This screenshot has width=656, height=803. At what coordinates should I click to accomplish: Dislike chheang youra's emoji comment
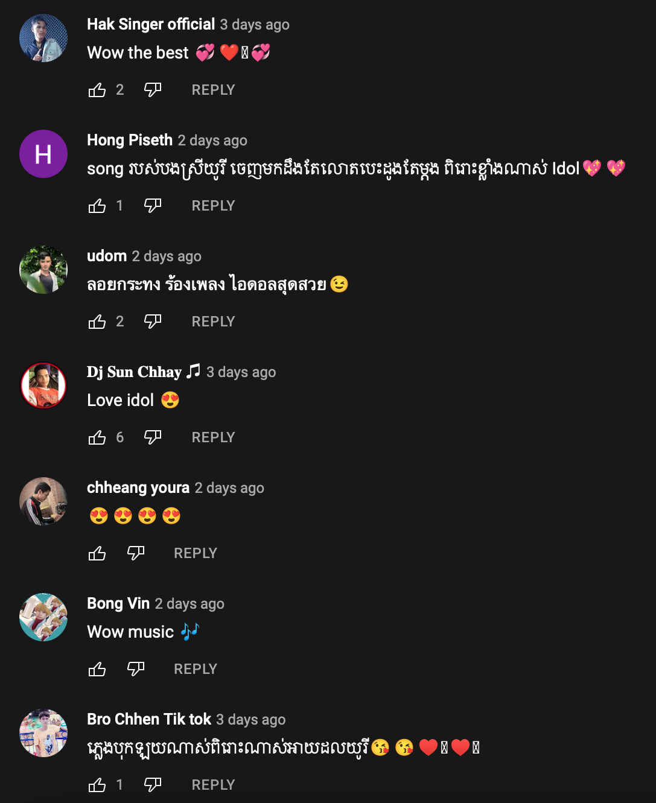[136, 553]
